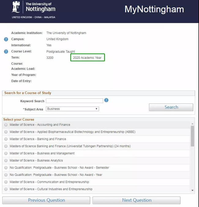Click the course list scroll down arrow
The width and height of the screenshot is (199, 207).
point(193,191)
